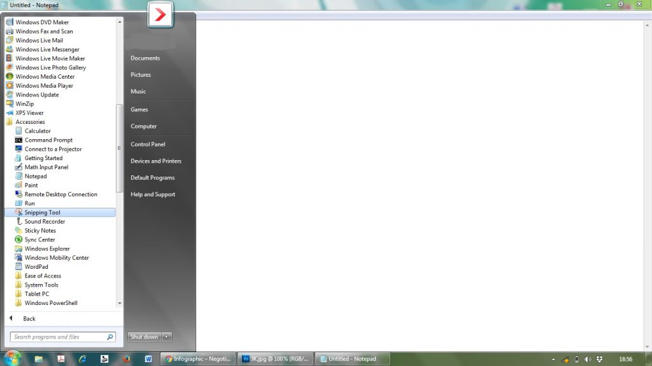This screenshot has height=366, width=652.
Task: Open Paint from Accessories
Action: (31, 185)
